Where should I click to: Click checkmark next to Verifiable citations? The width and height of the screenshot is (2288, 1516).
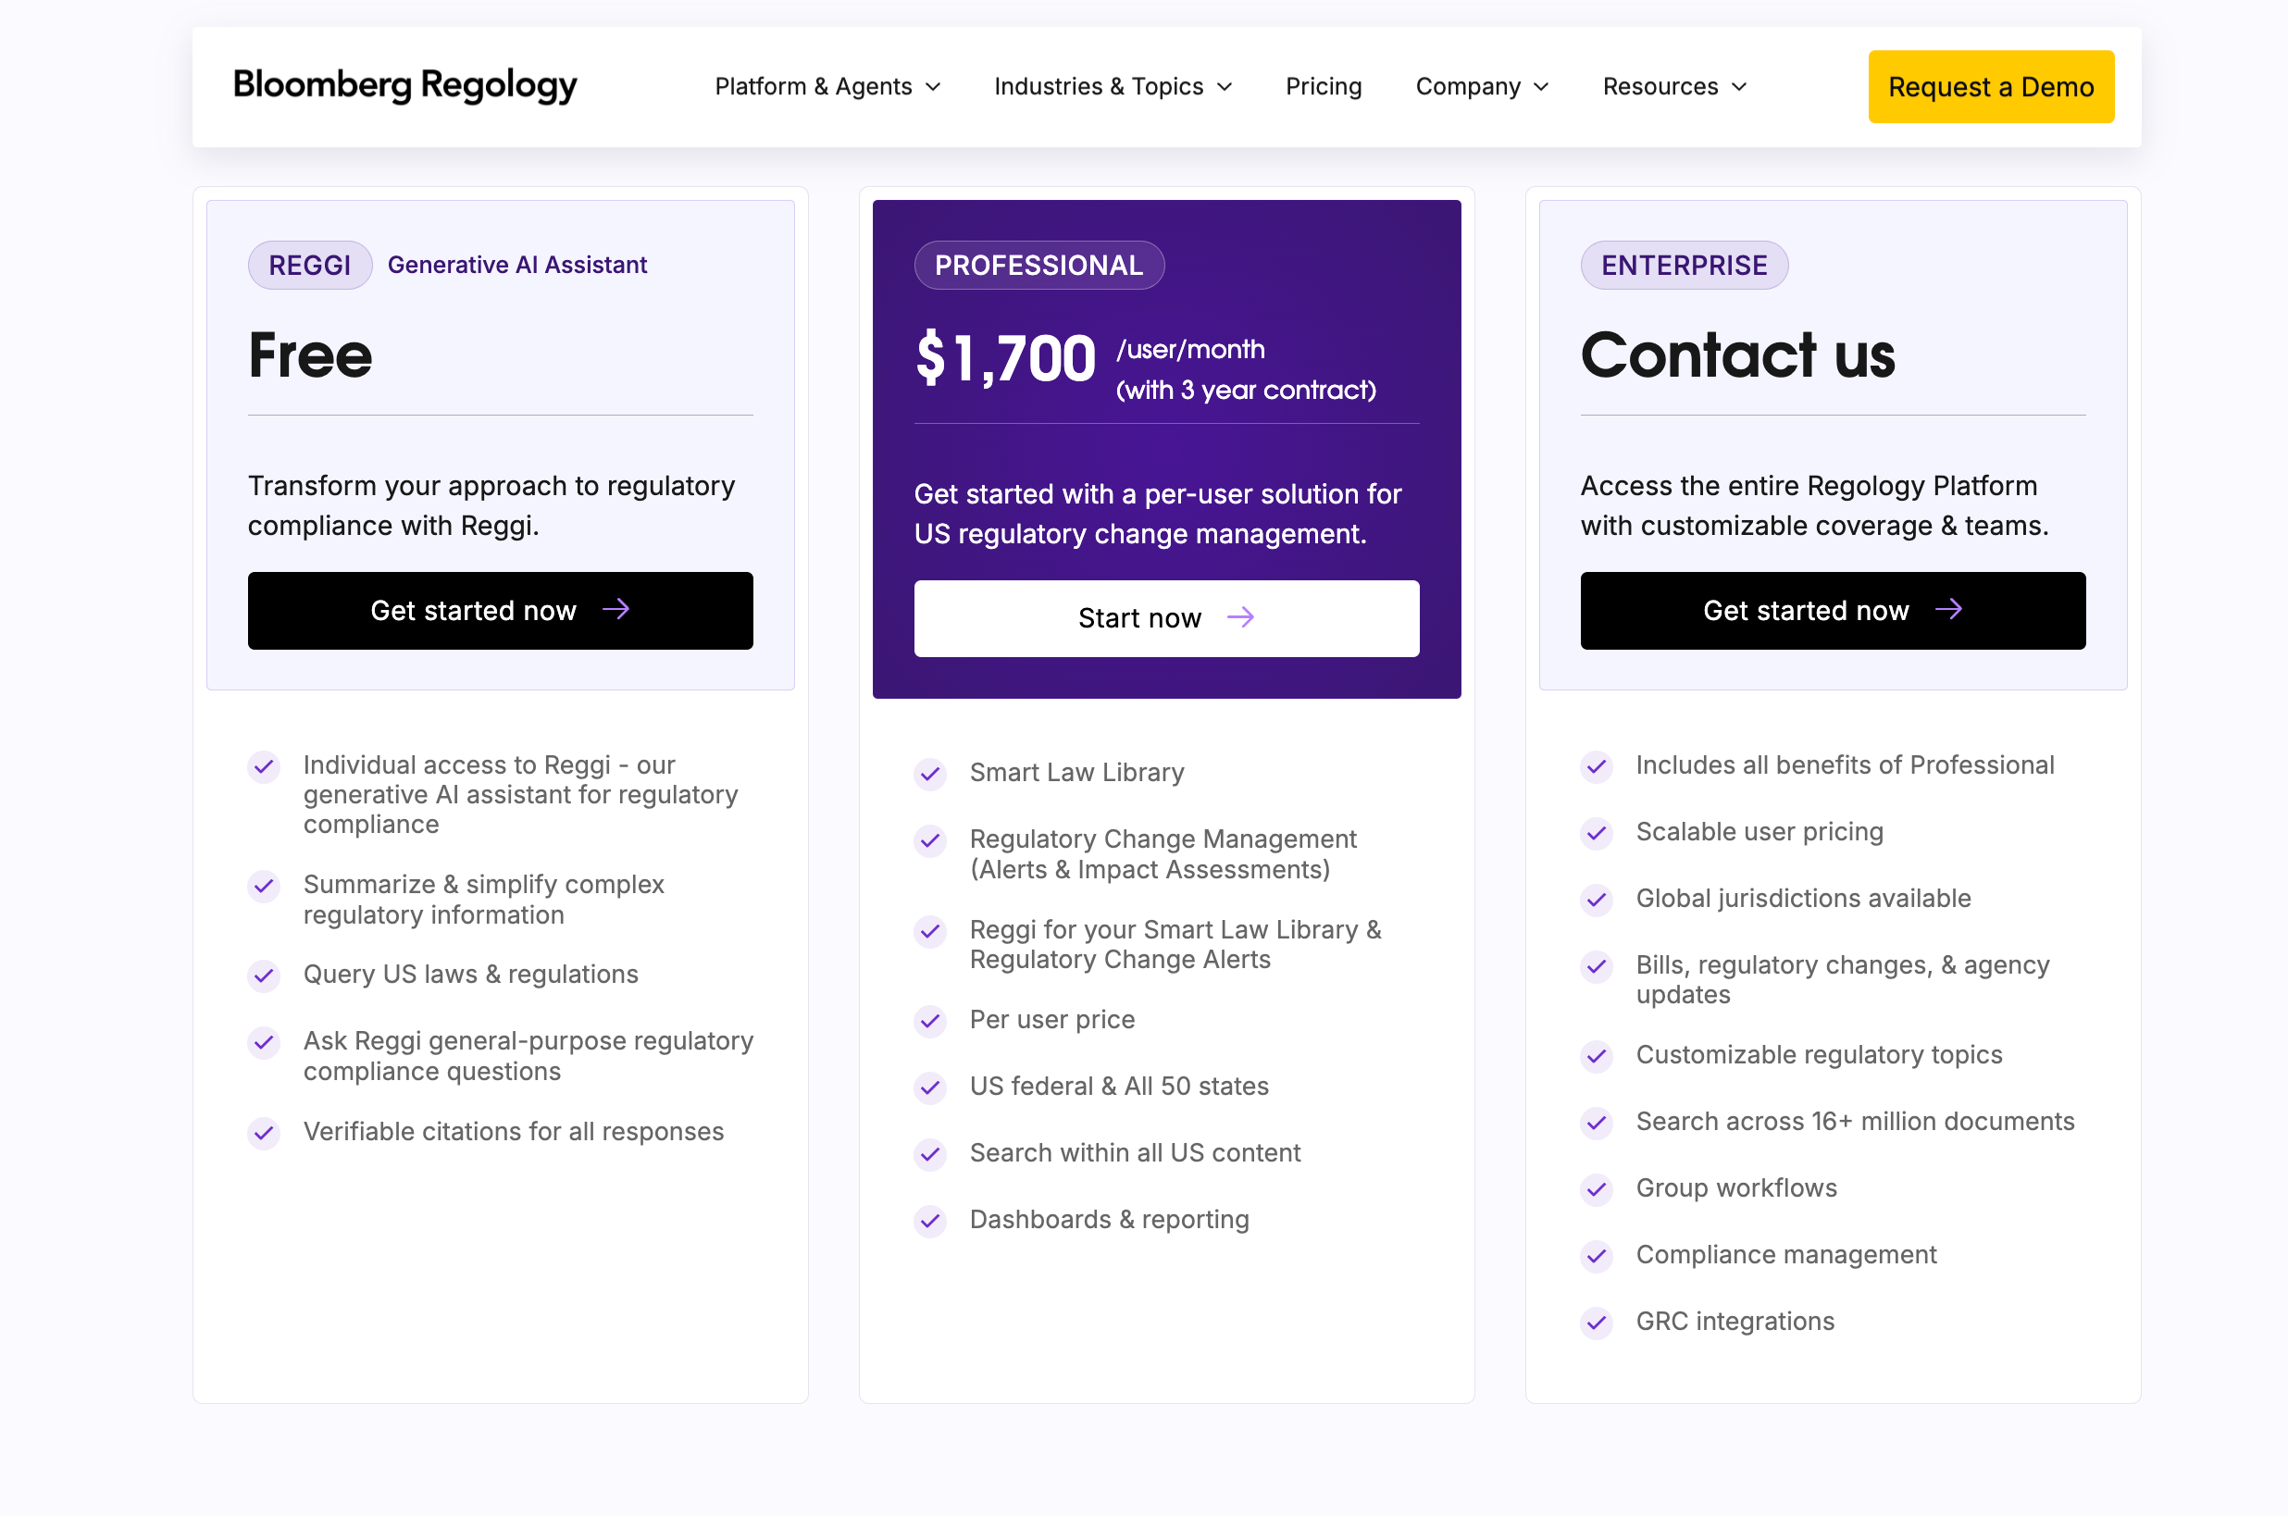pyautogui.click(x=264, y=1132)
